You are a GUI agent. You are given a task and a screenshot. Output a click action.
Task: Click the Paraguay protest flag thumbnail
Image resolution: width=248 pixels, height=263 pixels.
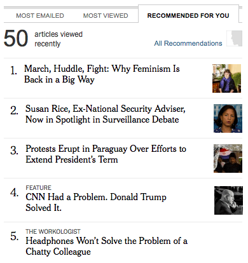click(228, 158)
